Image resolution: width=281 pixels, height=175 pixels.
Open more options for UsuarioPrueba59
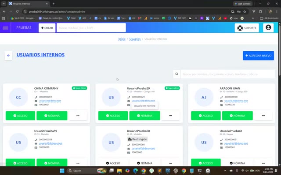(x=78, y=163)
